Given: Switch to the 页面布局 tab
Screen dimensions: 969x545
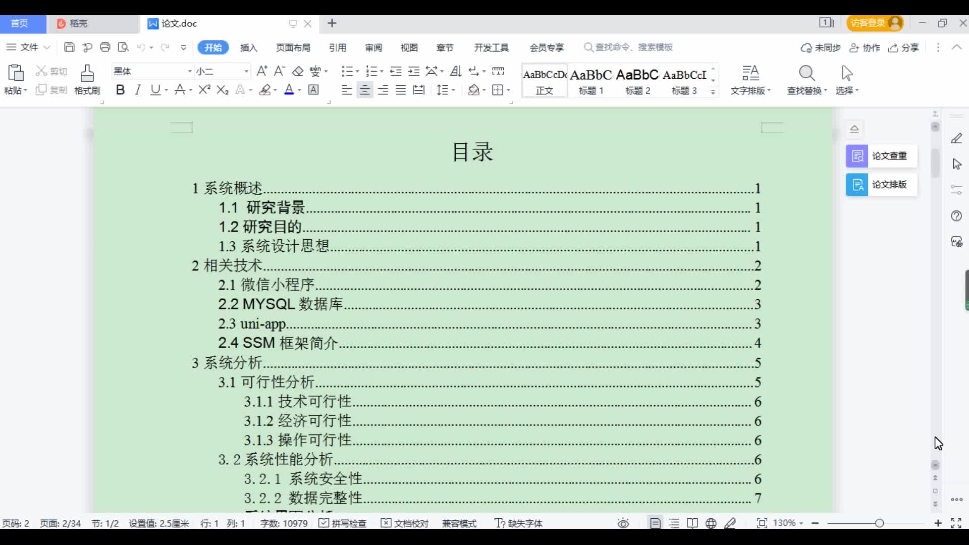Looking at the screenshot, I should 293,47.
